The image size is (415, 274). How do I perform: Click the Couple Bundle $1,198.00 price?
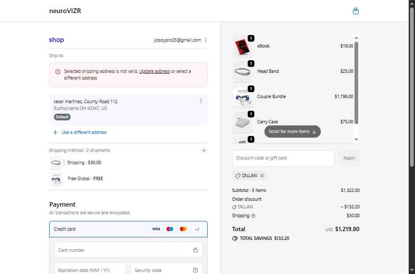[344, 96]
